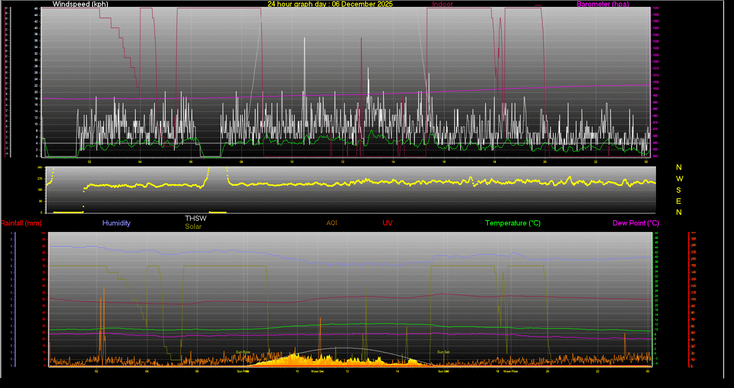Click the Barometer (hpa) legend label
734x388 pixels.
602,4
